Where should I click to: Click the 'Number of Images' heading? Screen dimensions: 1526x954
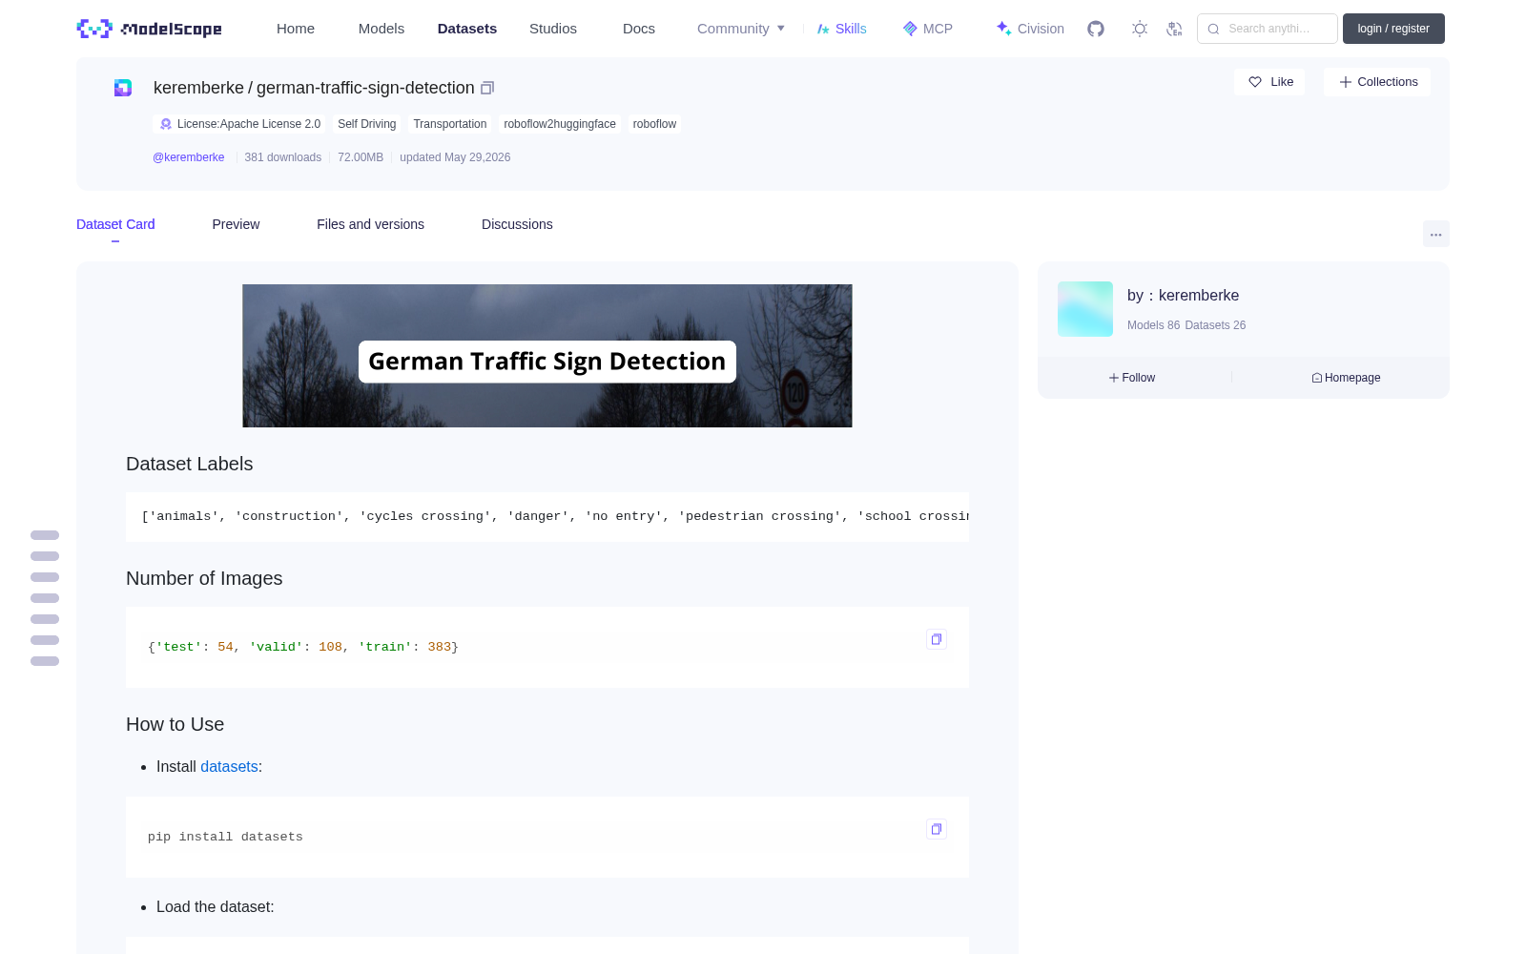[204, 578]
